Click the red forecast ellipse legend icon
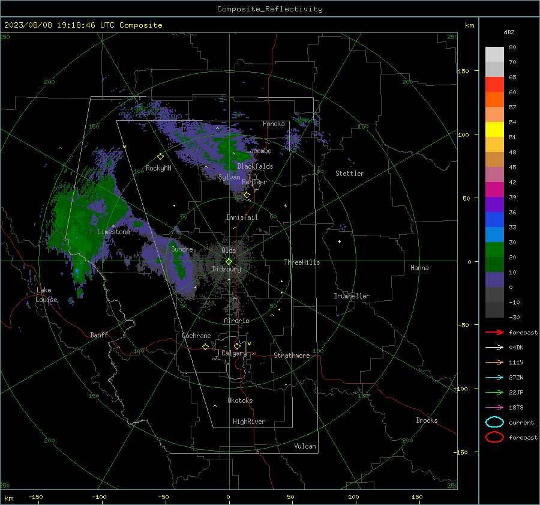This screenshot has width=540, height=505. point(494,437)
